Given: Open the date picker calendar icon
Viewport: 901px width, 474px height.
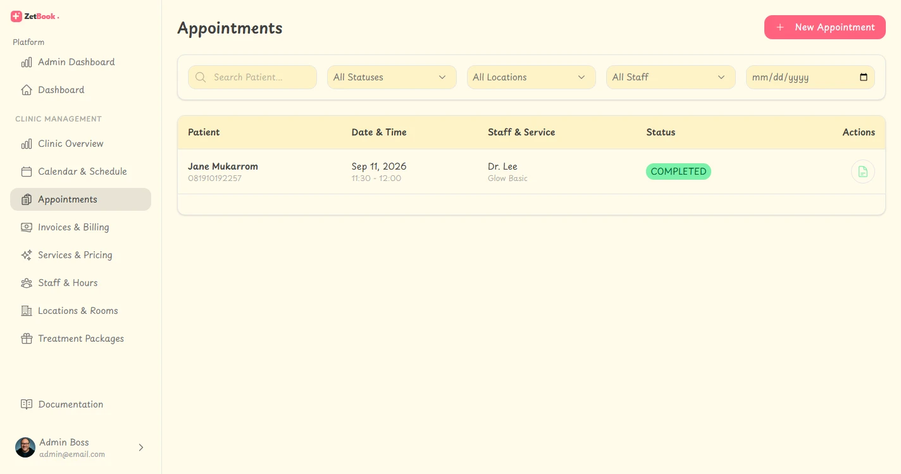Looking at the screenshot, I should (864, 77).
